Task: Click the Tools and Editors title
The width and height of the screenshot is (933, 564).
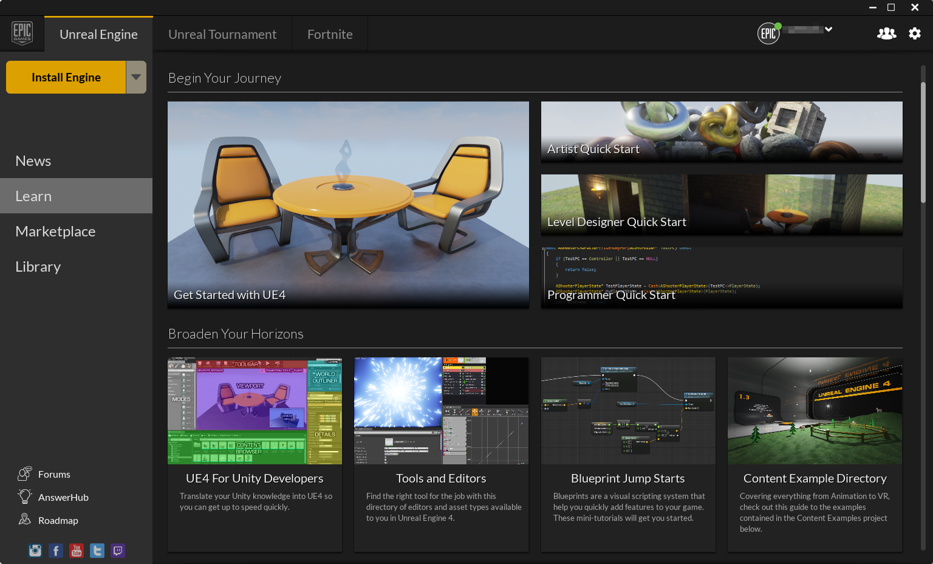Action: (441, 478)
